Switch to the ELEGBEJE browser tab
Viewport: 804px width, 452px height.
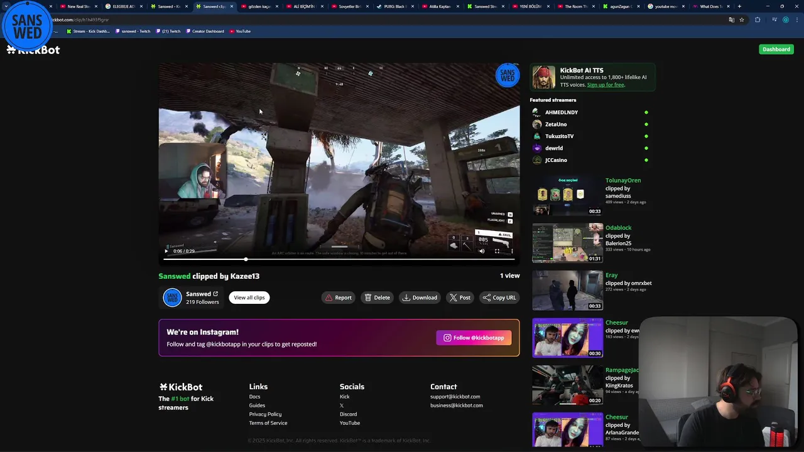coord(123,6)
